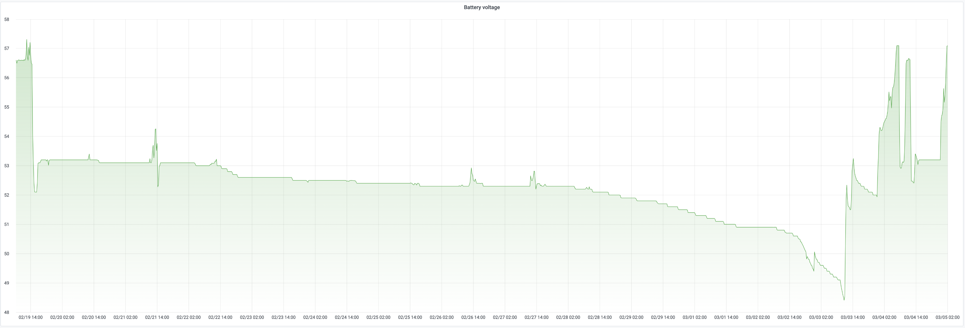Click the 02/23 14:00 time label

point(284,317)
